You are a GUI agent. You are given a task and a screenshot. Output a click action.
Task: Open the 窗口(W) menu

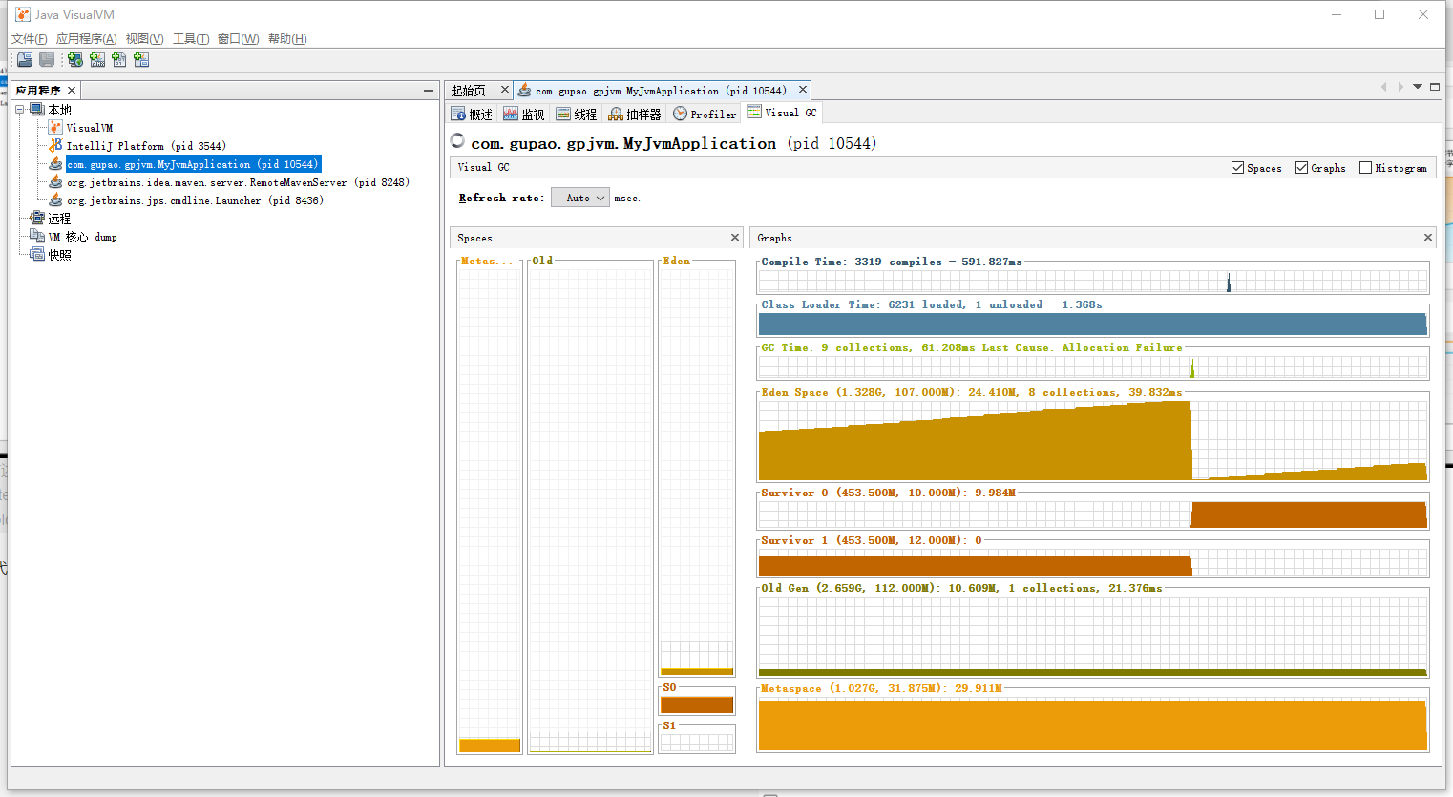tap(239, 39)
